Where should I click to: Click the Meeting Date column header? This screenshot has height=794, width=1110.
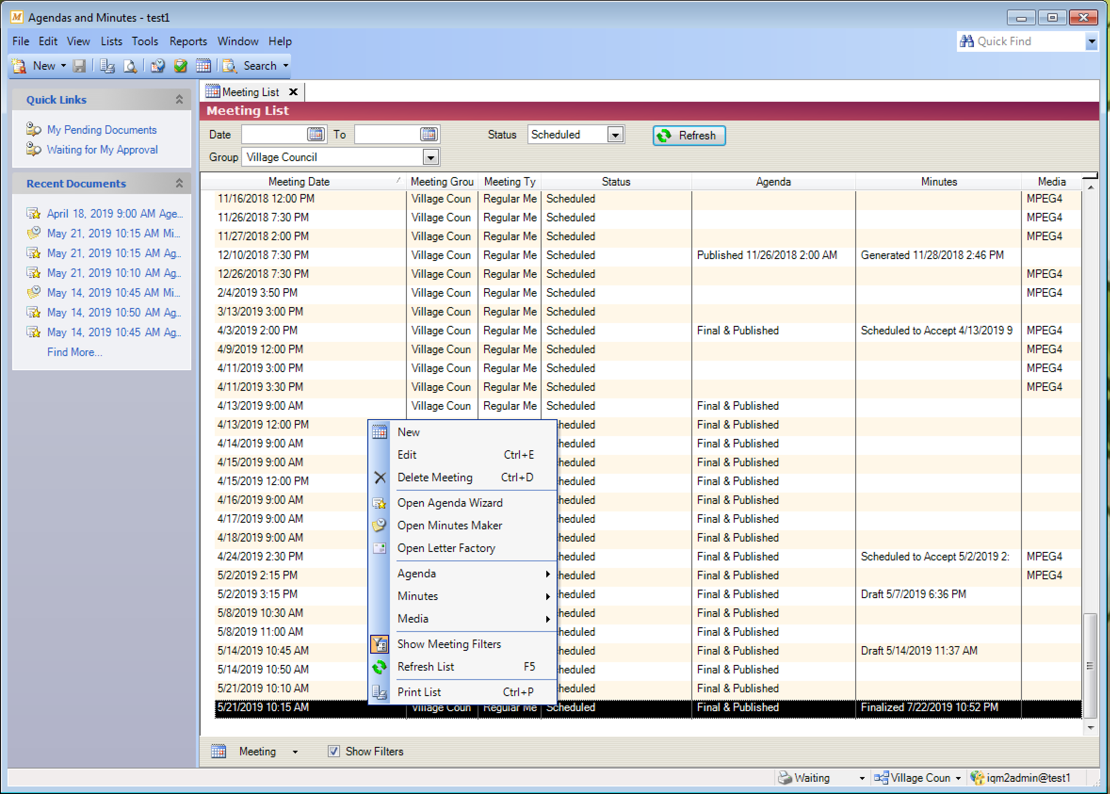pyautogui.click(x=303, y=181)
